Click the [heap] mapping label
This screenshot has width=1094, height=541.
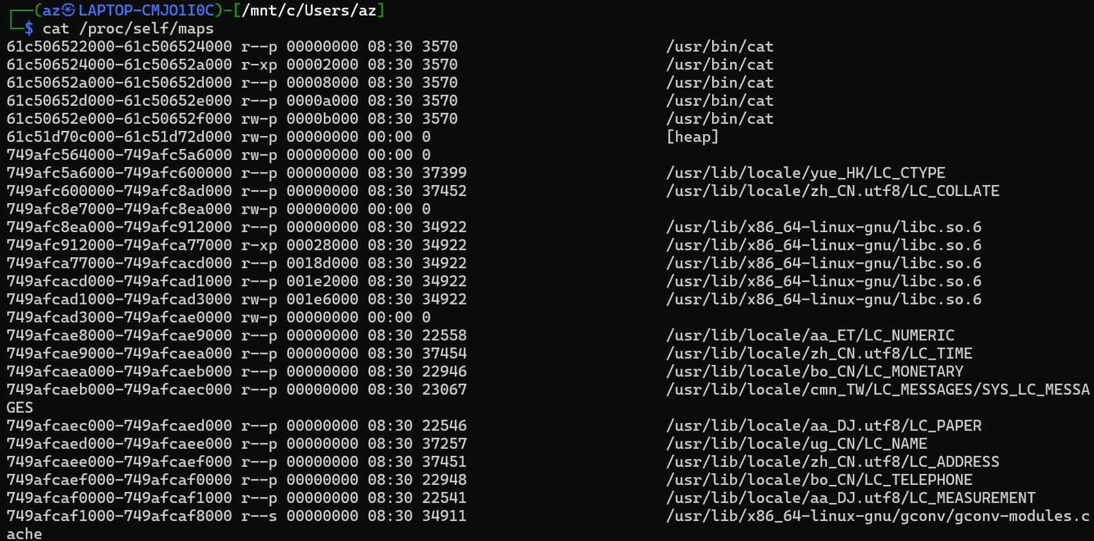coord(692,137)
